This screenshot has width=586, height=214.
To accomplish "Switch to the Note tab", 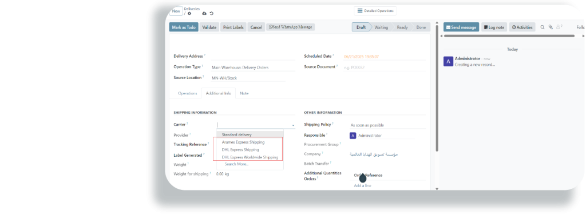I will (244, 93).
